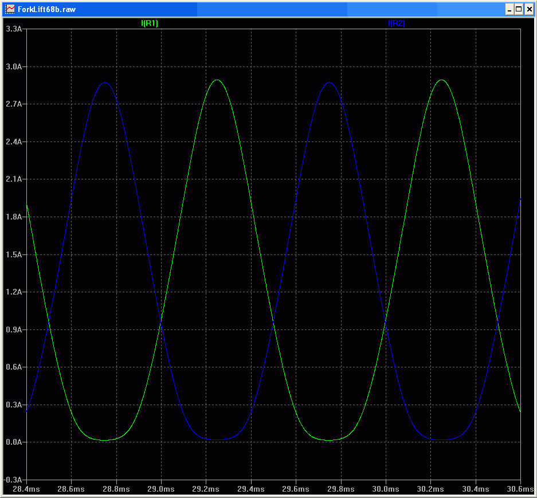Click the I(R1) green trace label
The width and height of the screenshot is (537, 498).
point(150,23)
